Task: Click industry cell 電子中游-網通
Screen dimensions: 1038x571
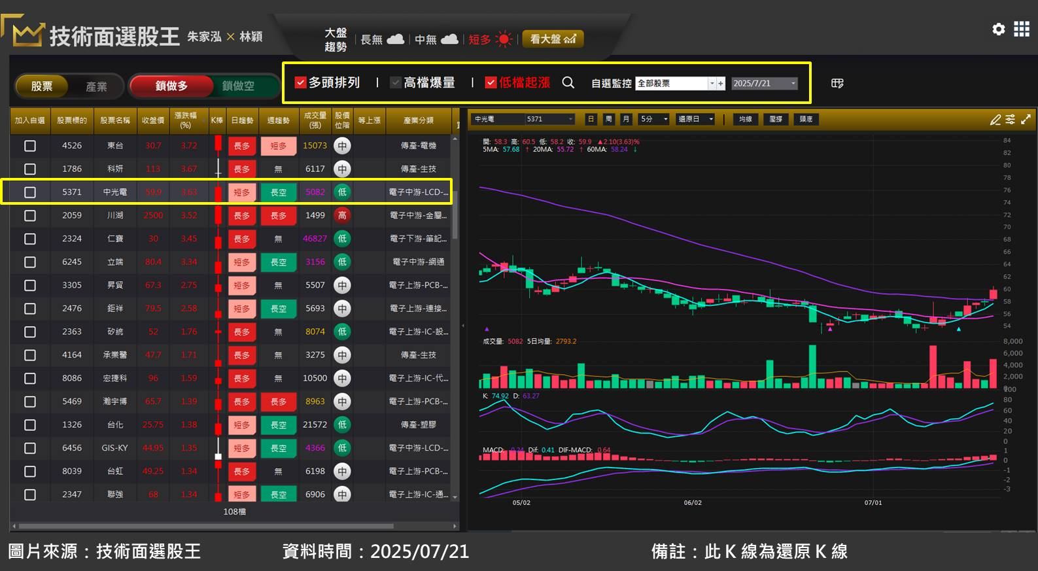Action: point(419,262)
